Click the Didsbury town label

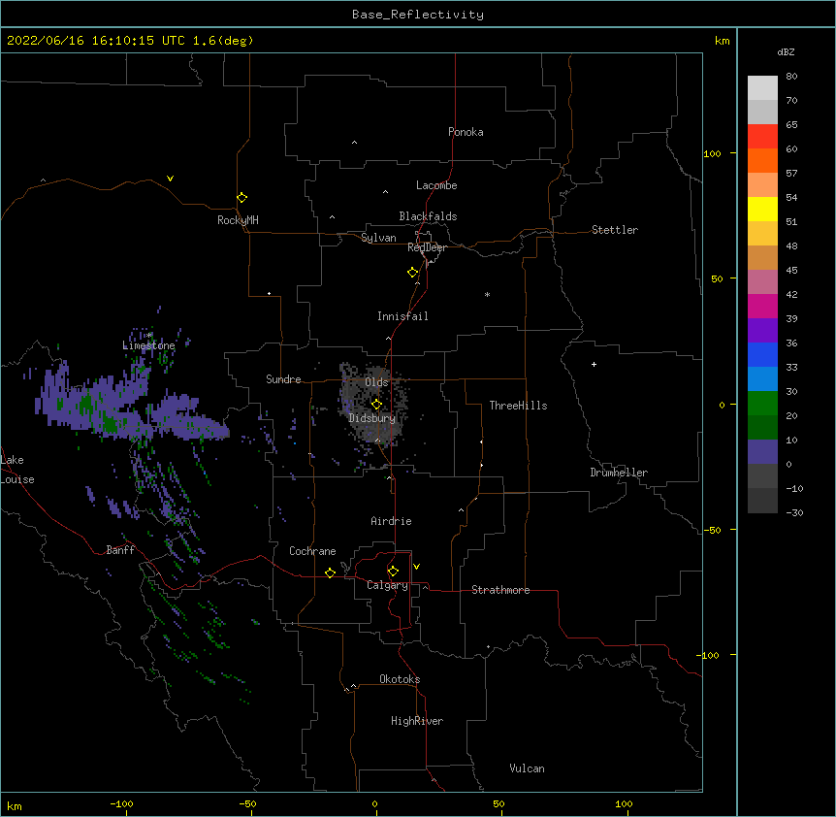[372, 418]
